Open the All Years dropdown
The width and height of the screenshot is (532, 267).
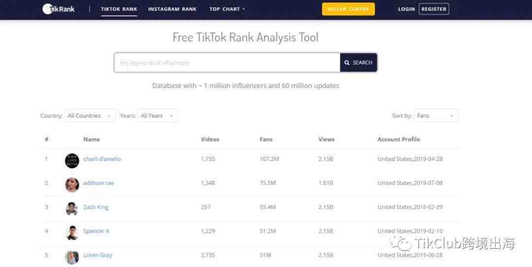tap(158, 116)
